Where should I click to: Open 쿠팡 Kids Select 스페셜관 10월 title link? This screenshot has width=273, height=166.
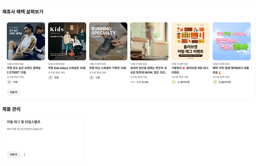(67, 68)
